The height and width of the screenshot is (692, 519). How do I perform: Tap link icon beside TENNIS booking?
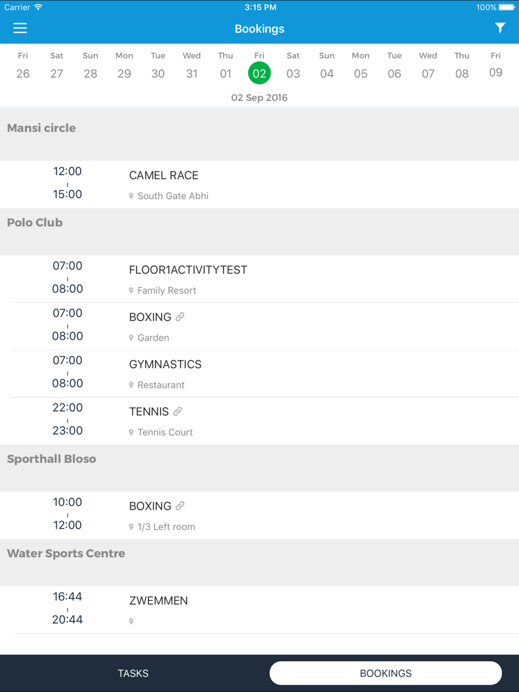177,411
